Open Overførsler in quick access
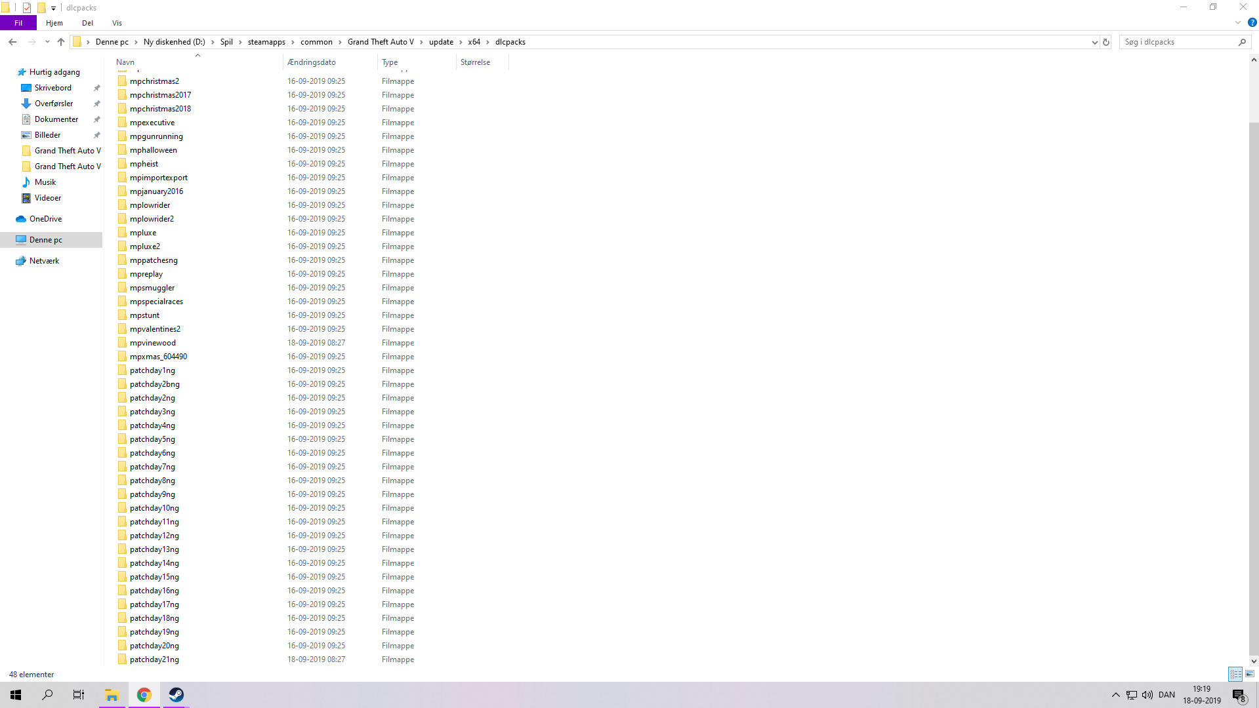The height and width of the screenshot is (708, 1259). click(x=54, y=104)
